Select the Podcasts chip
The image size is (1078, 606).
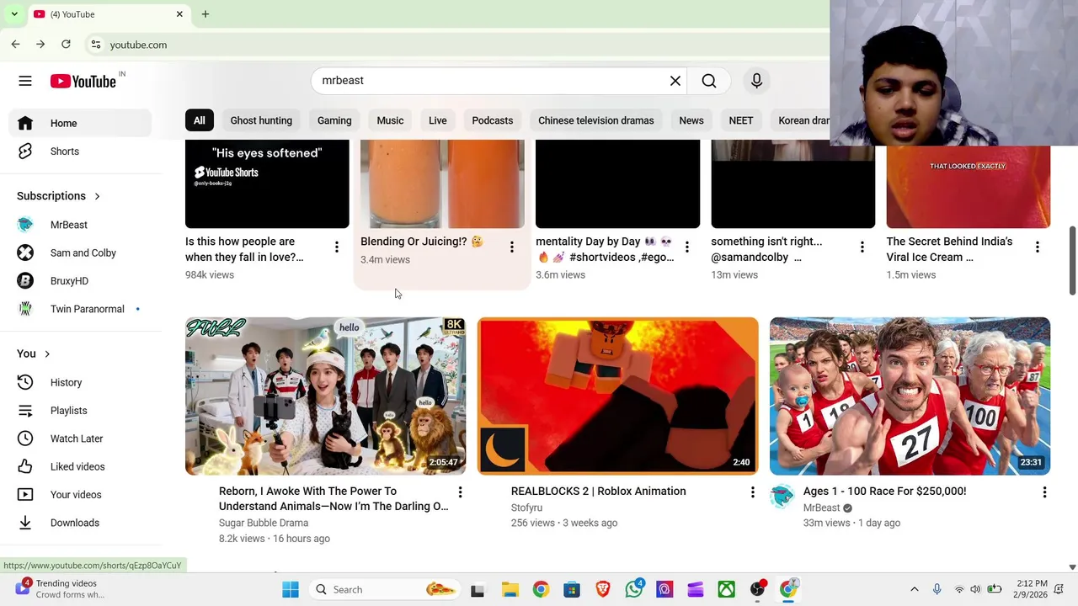[493, 120]
